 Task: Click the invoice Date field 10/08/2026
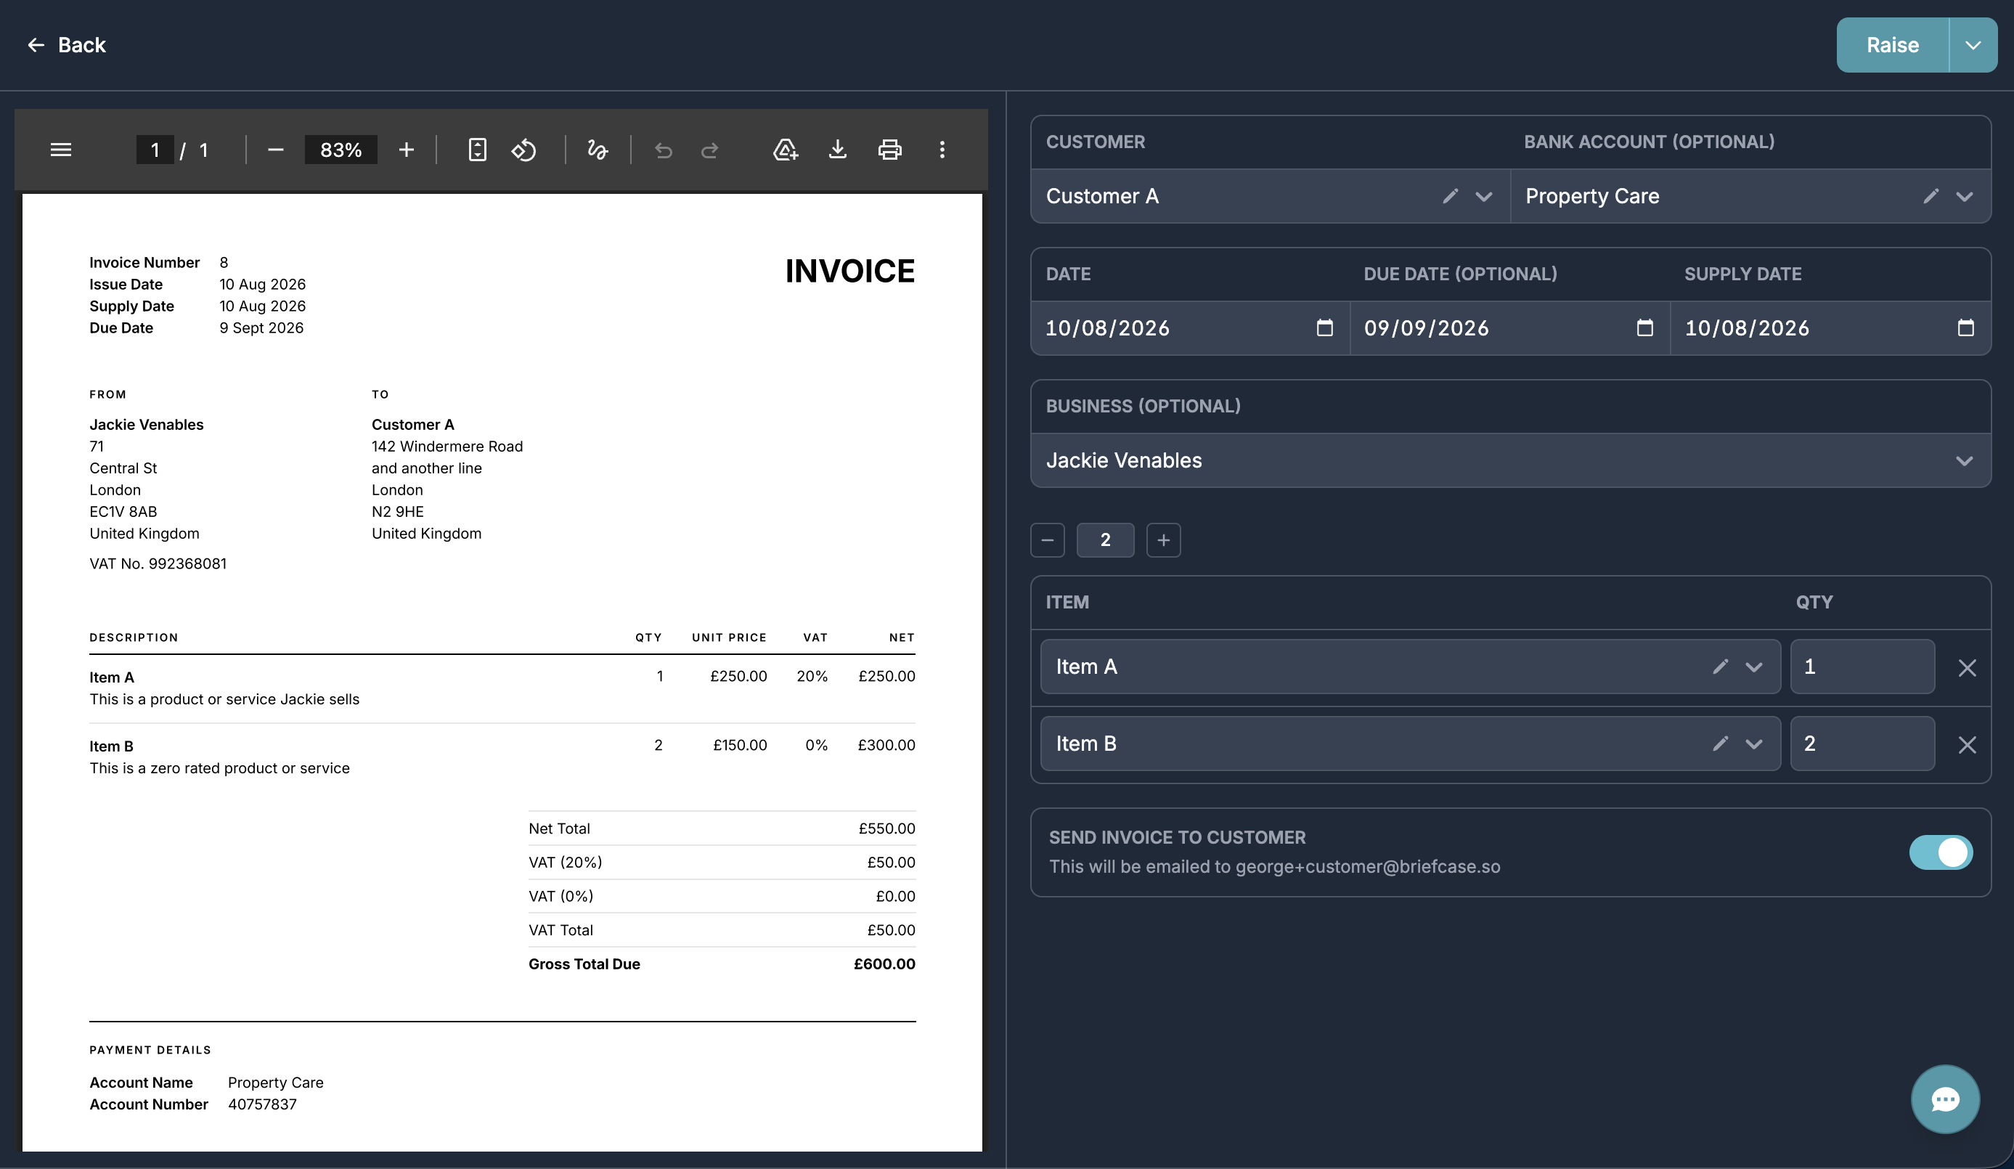[1190, 327]
